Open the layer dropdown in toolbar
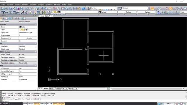The width and height of the screenshot is (187, 105). click(75, 12)
